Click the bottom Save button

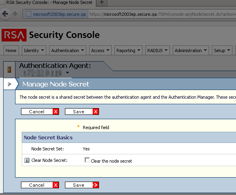click(x=82, y=185)
